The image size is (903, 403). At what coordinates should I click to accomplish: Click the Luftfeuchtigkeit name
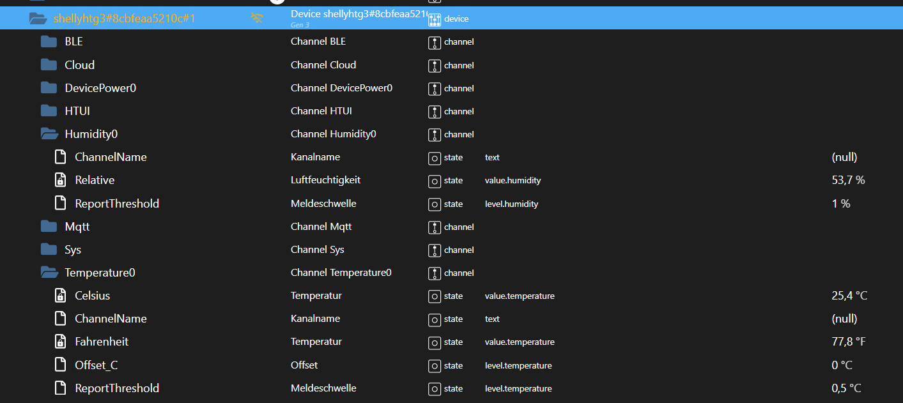point(325,180)
